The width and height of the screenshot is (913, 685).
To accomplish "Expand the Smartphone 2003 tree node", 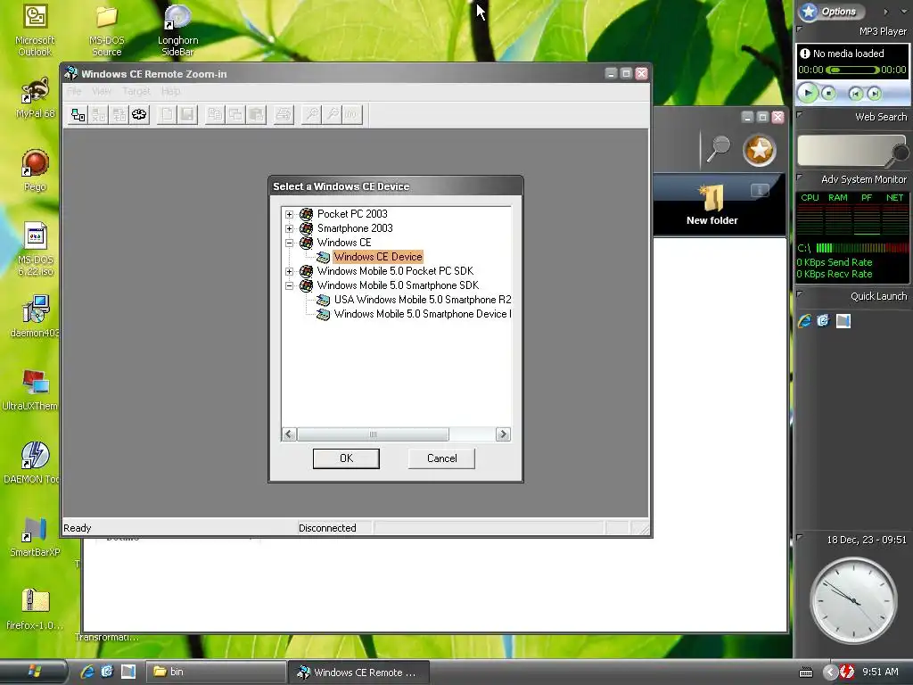I will [290, 228].
